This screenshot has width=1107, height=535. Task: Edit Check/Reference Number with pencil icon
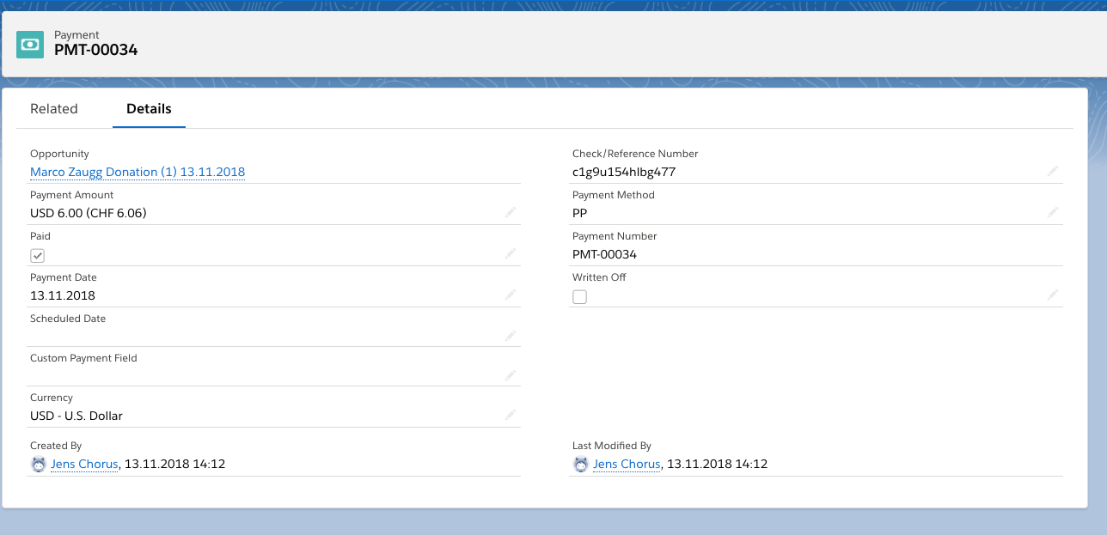1053,171
